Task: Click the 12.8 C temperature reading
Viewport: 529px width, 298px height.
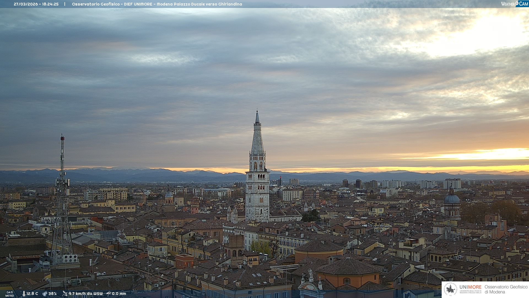Action: pos(32,294)
